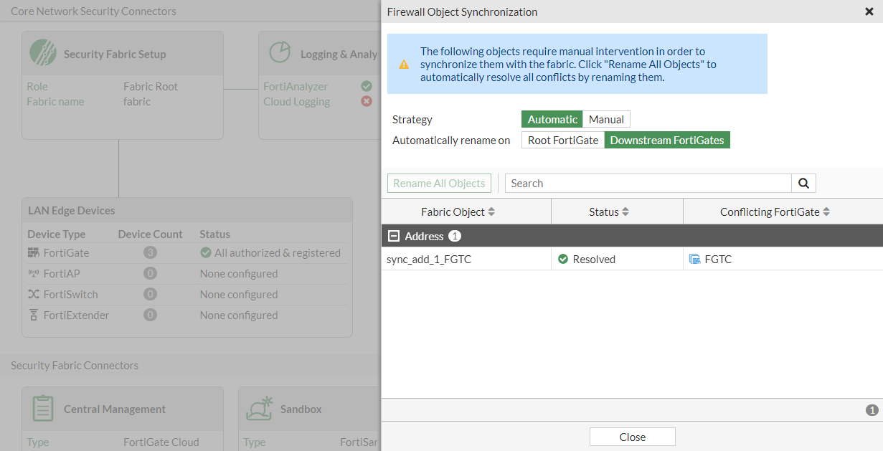Click the Close button at the bottom
883x451 pixels.
point(632,437)
